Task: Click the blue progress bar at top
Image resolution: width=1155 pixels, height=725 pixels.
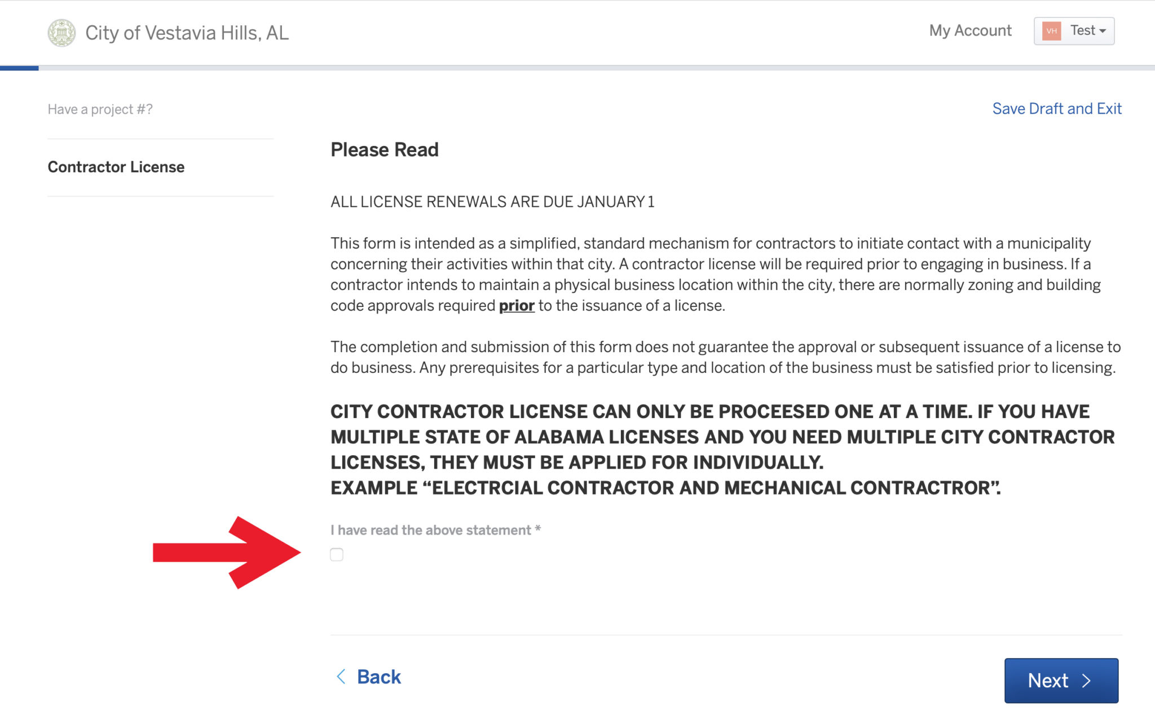Action: (x=19, y=68)
